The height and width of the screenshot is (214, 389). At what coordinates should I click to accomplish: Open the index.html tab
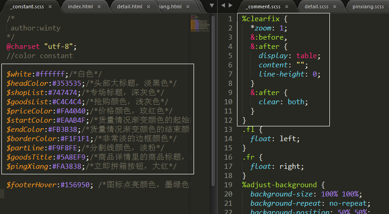[x=80, y=6]
